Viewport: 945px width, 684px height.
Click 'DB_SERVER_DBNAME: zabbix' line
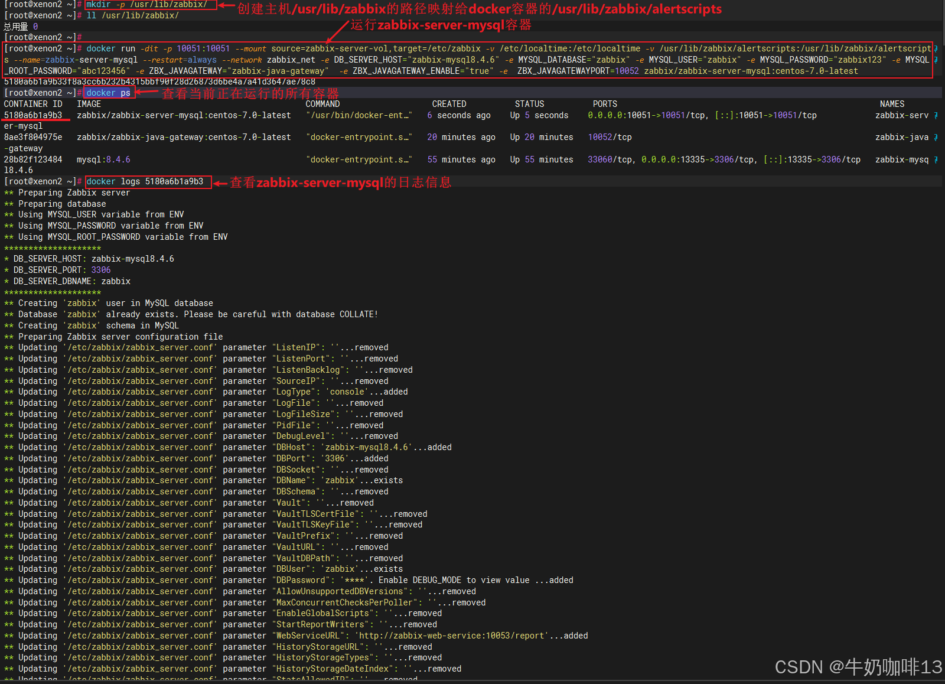coord(67,281)
